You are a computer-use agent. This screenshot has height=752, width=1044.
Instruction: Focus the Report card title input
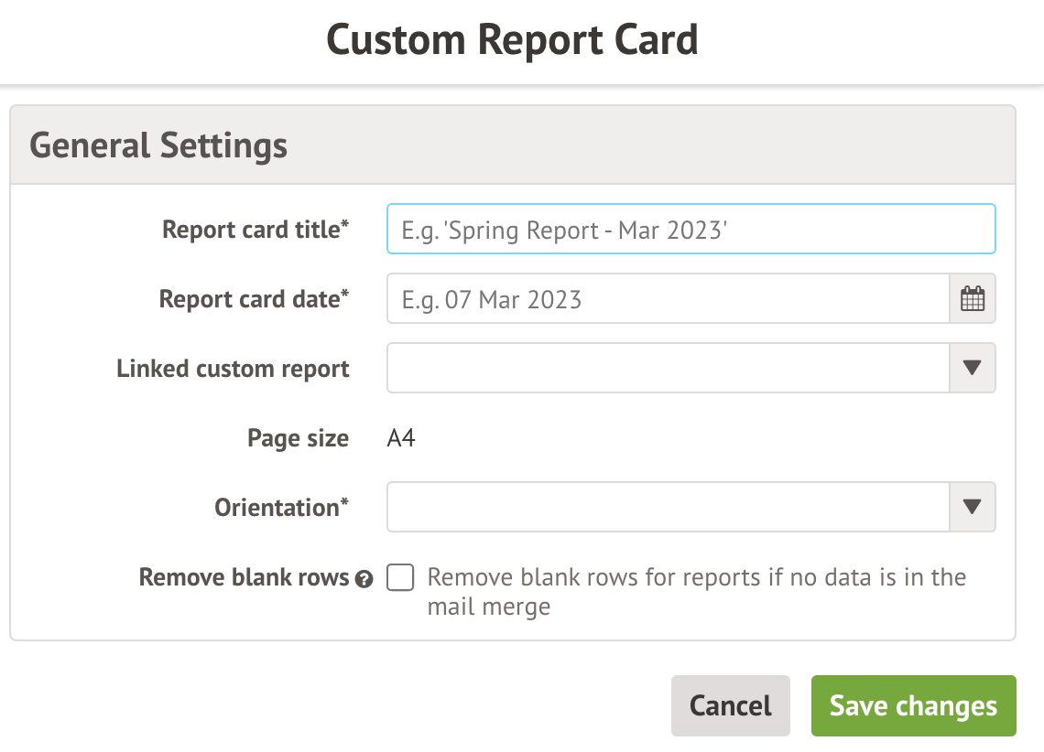(x=691, y=229)
